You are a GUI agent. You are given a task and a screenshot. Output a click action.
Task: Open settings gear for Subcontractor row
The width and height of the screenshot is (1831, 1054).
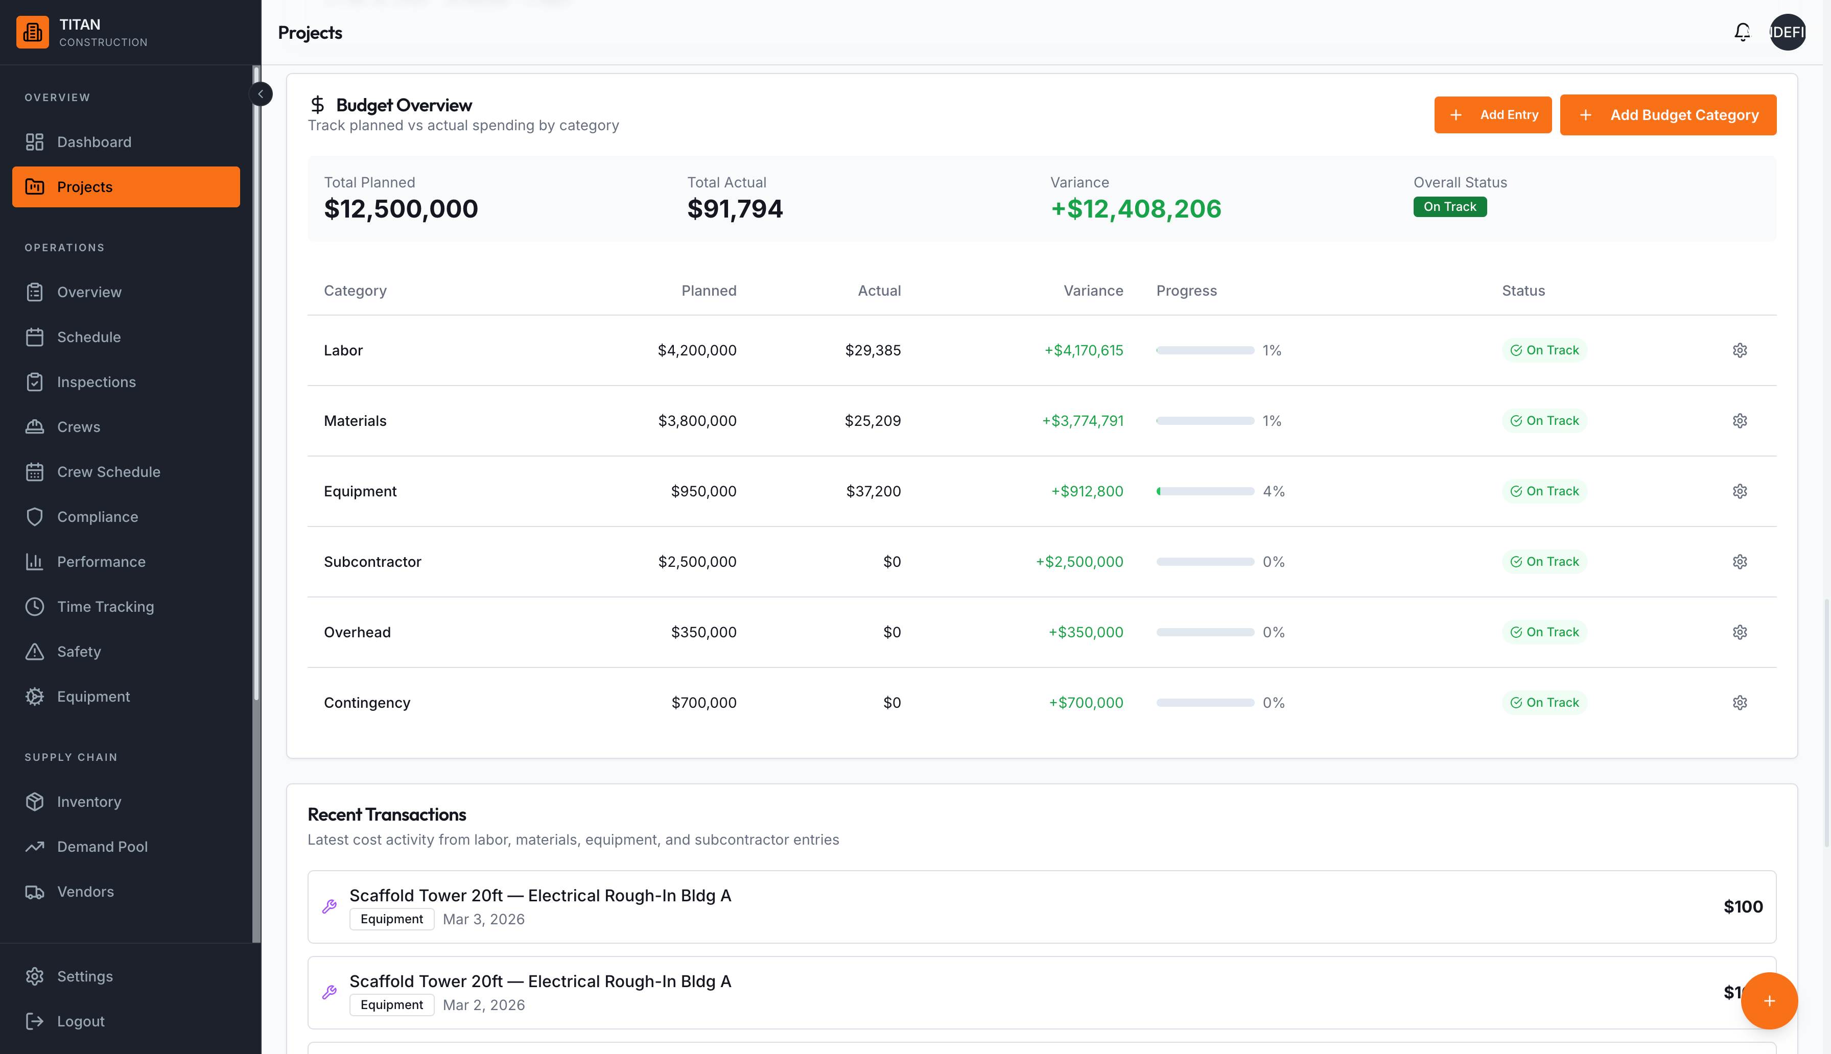pos(1740,562)
